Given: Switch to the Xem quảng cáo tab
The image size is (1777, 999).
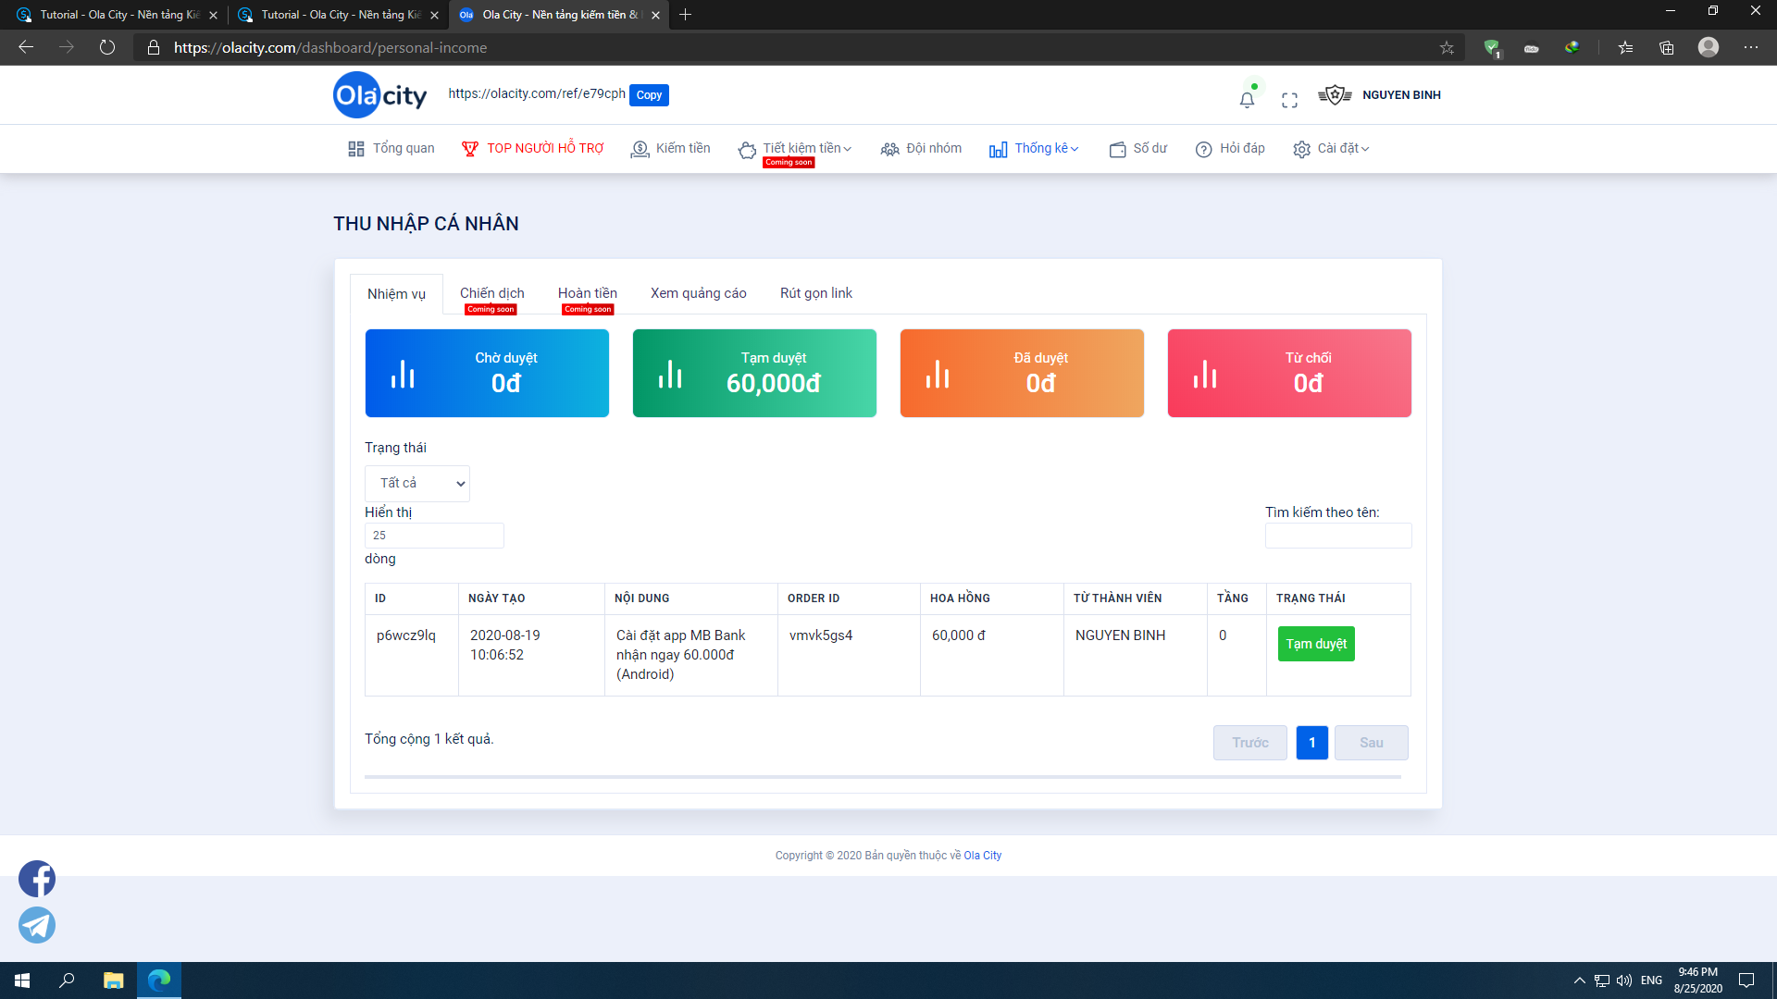Looking at the screenshot, I should (698, 293).
